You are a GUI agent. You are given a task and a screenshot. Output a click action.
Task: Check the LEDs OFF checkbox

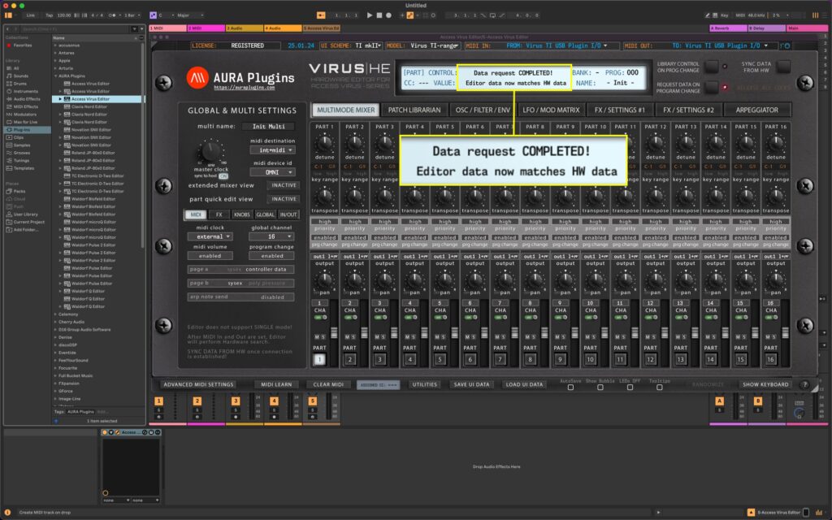pyautogui.click(x=629, y=388)
